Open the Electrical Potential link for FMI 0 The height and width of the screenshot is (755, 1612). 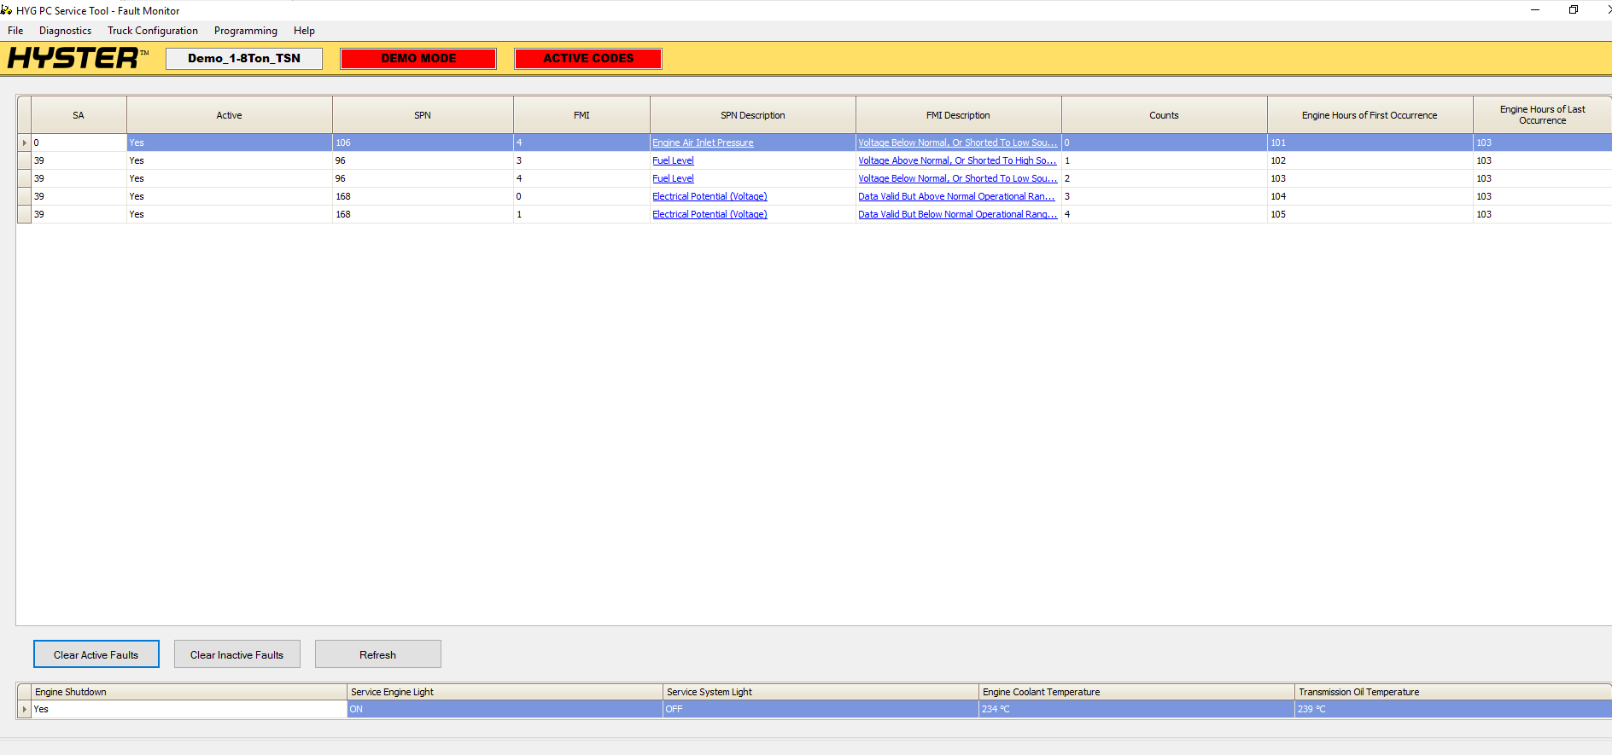pos(710,196)
